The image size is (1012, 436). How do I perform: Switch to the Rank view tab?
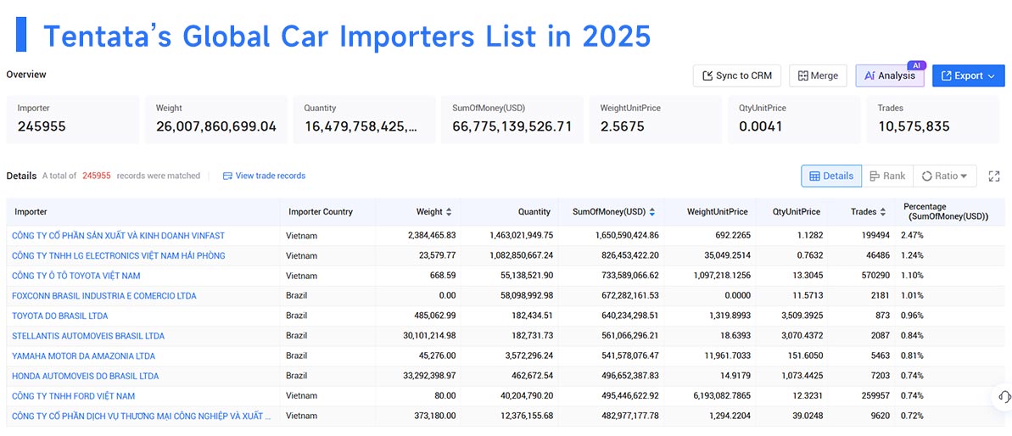(x=887, y=176)
